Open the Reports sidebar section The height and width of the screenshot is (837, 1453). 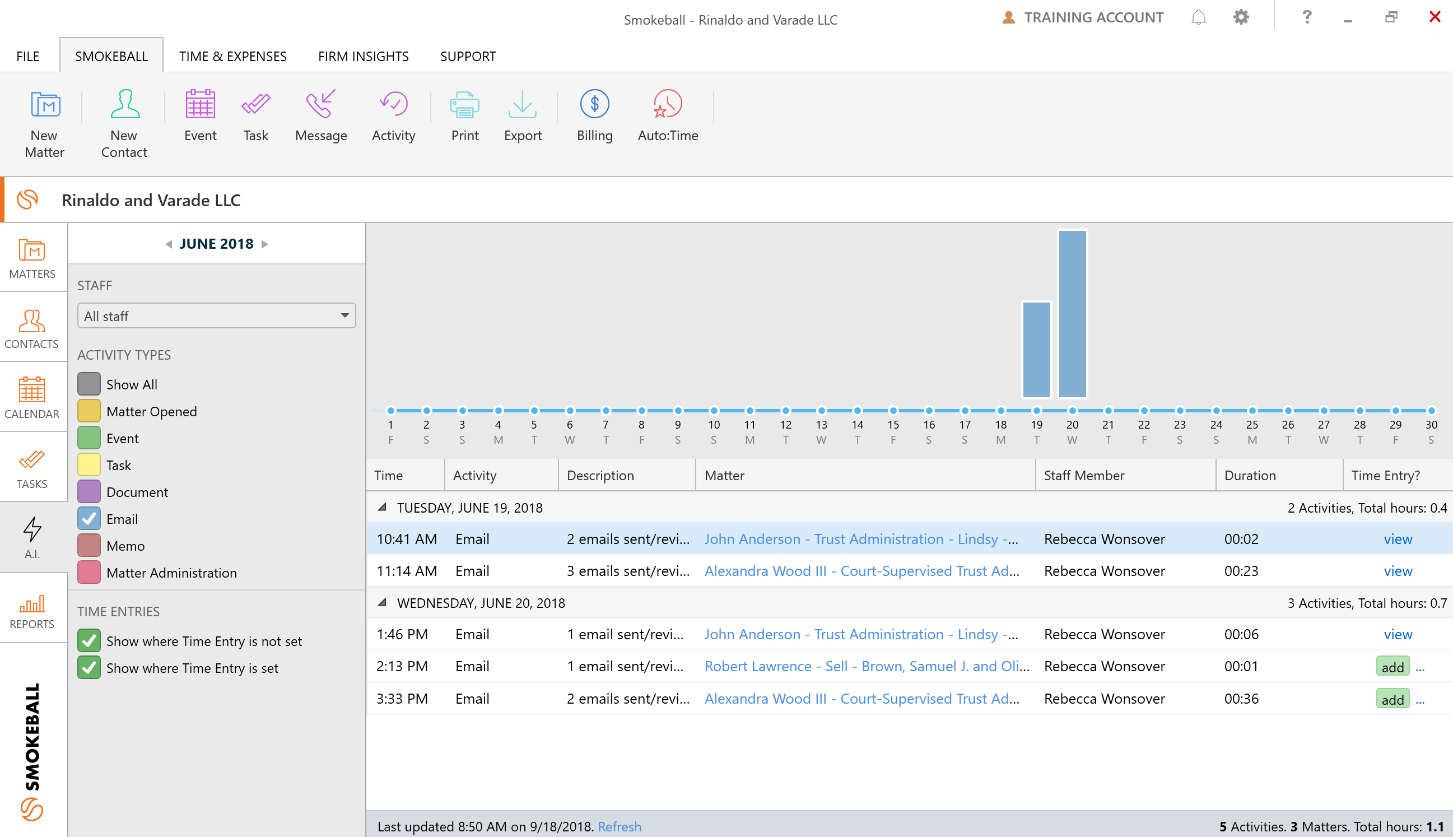(x=32, y=611)
